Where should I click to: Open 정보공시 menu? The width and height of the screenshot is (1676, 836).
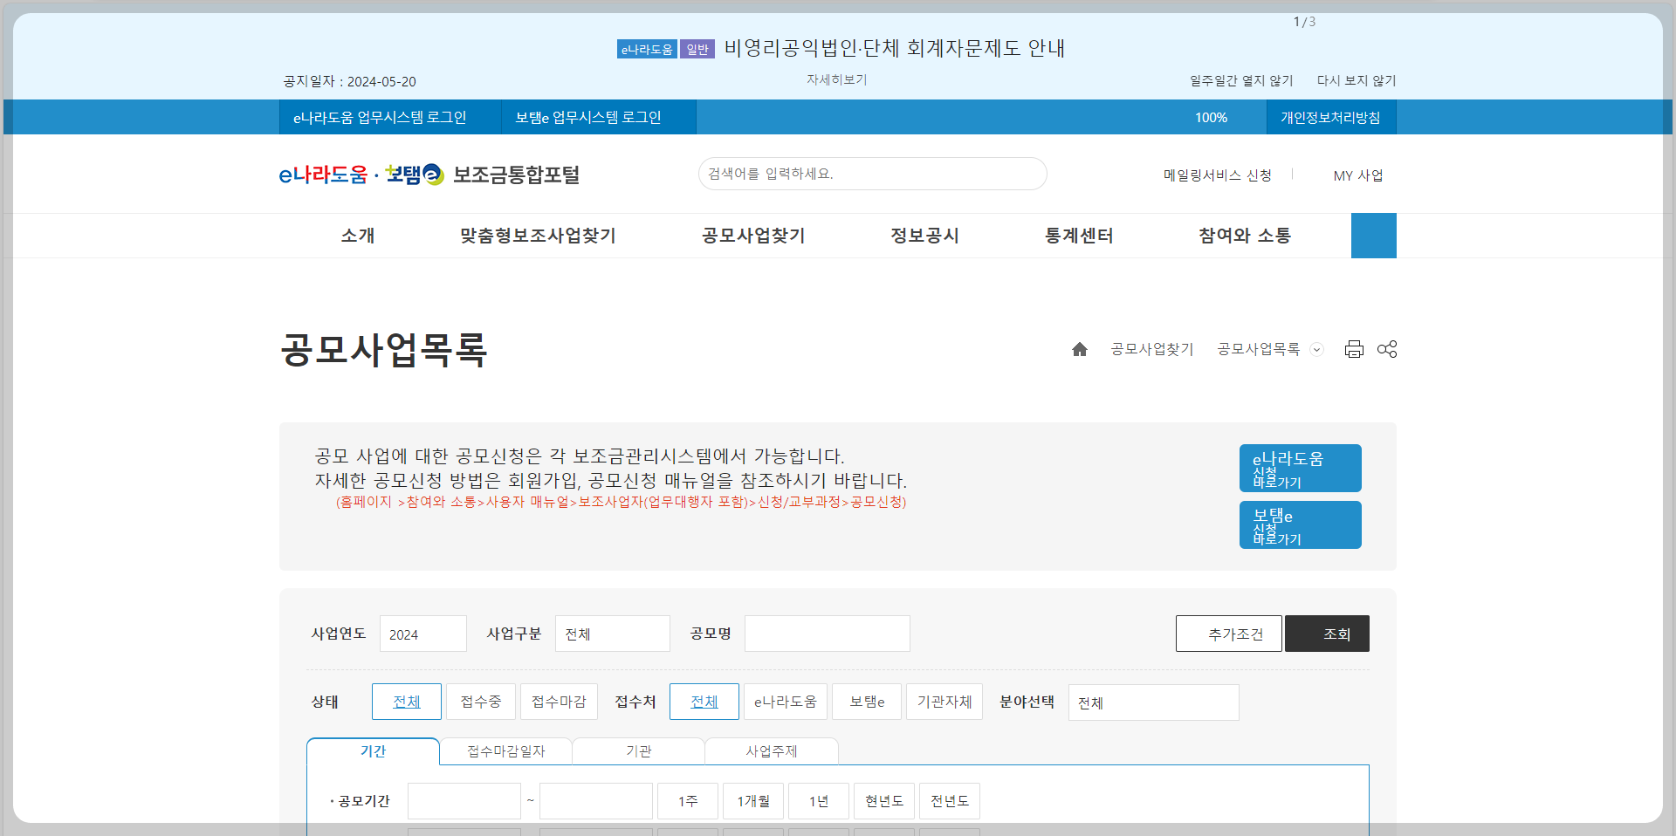point(924,236)
